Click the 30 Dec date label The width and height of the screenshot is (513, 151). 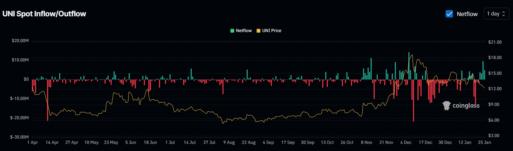[445, 142]
